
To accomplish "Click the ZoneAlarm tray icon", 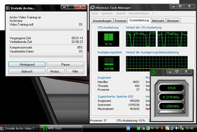I will [x=143, y=128].
